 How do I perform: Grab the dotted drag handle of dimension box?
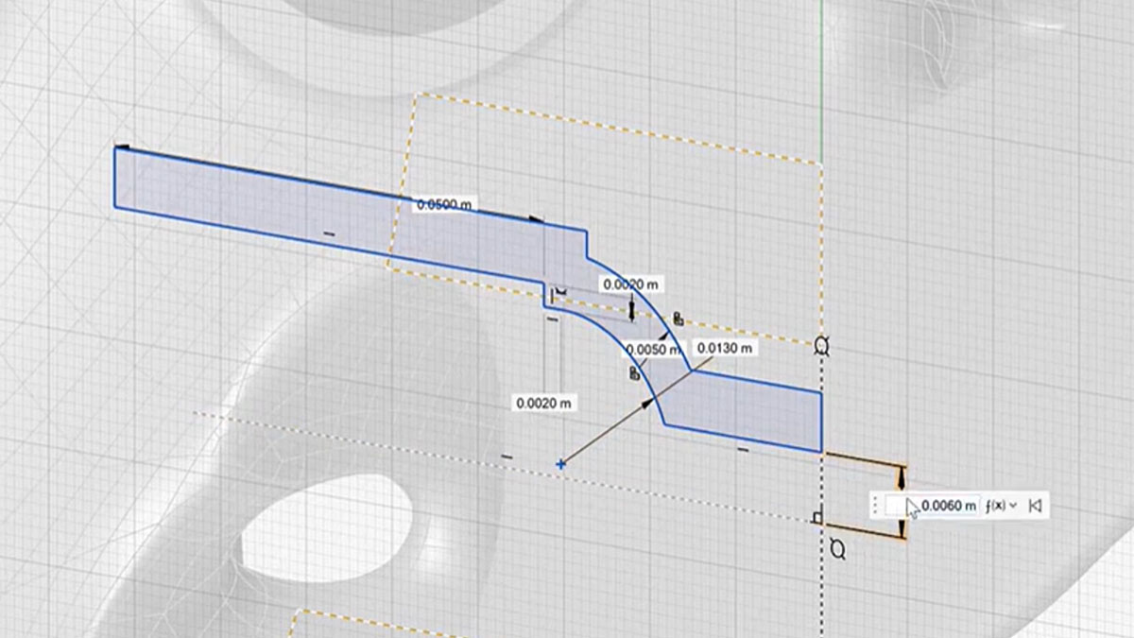pyautogui.click(x=876, y=506)
